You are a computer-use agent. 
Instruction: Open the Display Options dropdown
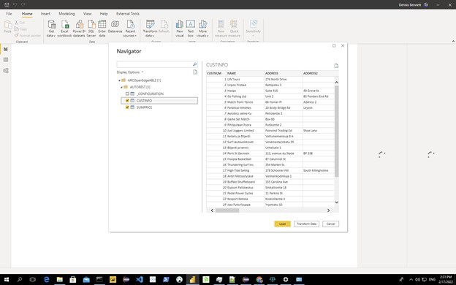point(130,72)
